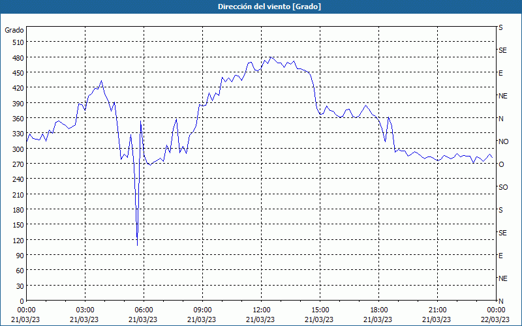
Task: Select the 'O' compass label at 270 degrees
Action: coord(501,164)
